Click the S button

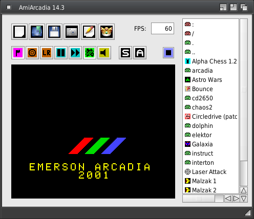pyautogui.click(x=125, y=53)
